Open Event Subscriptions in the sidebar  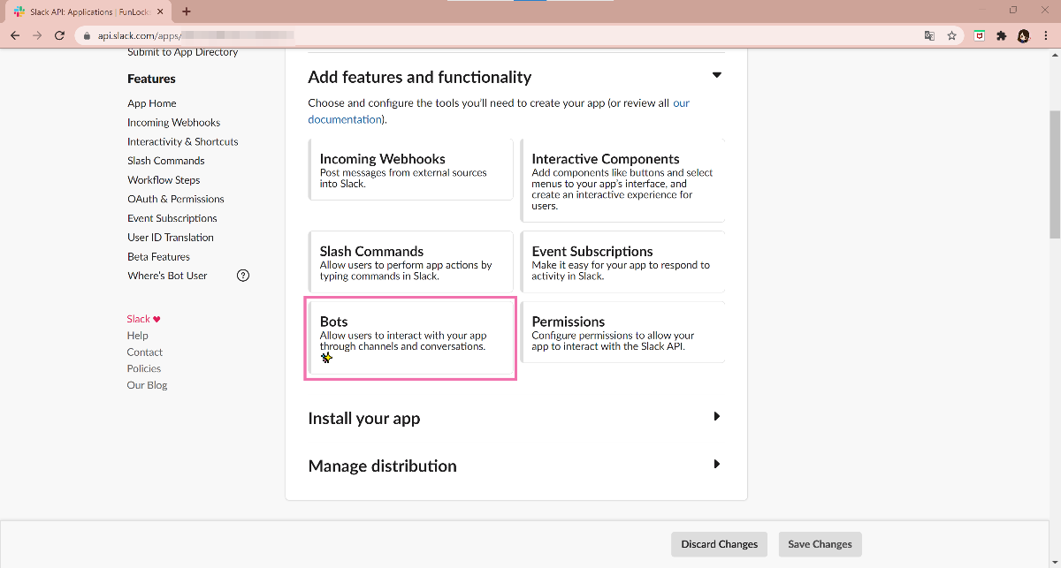point(172,218)
